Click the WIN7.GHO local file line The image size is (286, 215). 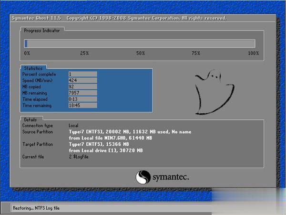pyautogui.click(x=111, y=138)
